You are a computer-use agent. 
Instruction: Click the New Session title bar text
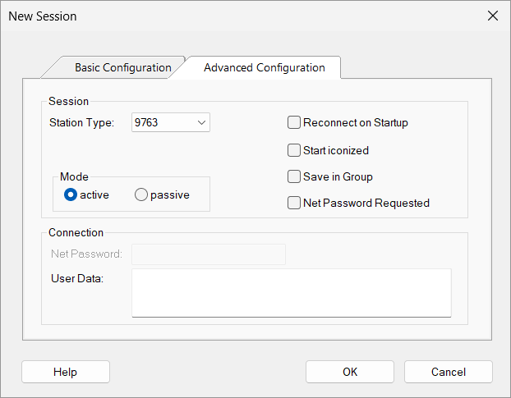pyautogui.click(x=43, y=16)
